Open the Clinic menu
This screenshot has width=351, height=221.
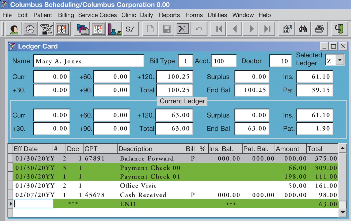tap(129, 15)
